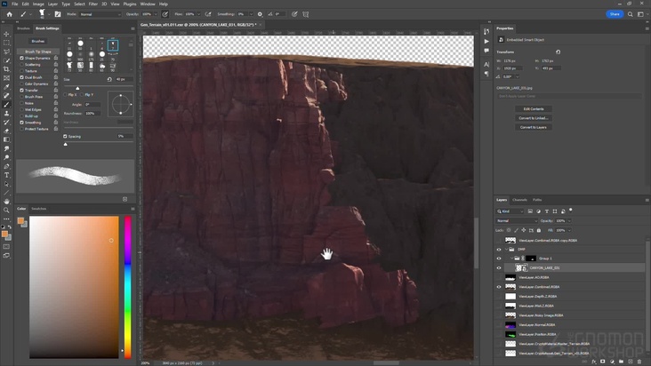Open the smoothing options gear icon
This screenshot has width=651, height=366.
[260, 14]
